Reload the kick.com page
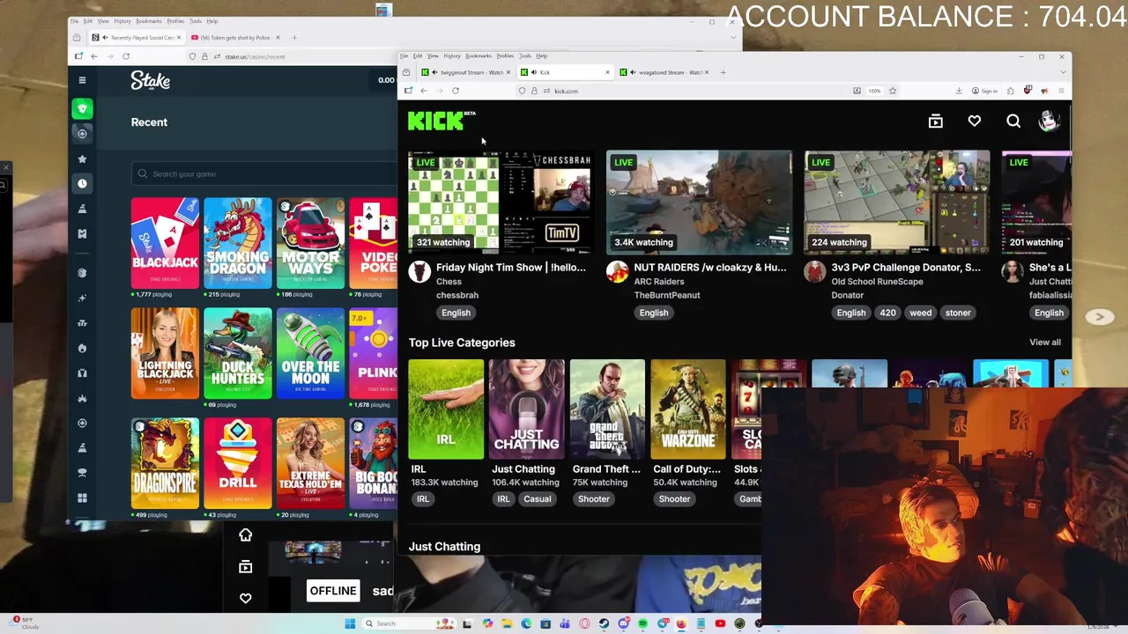This screenshot has width=1128, height=634. pos(456,91)
